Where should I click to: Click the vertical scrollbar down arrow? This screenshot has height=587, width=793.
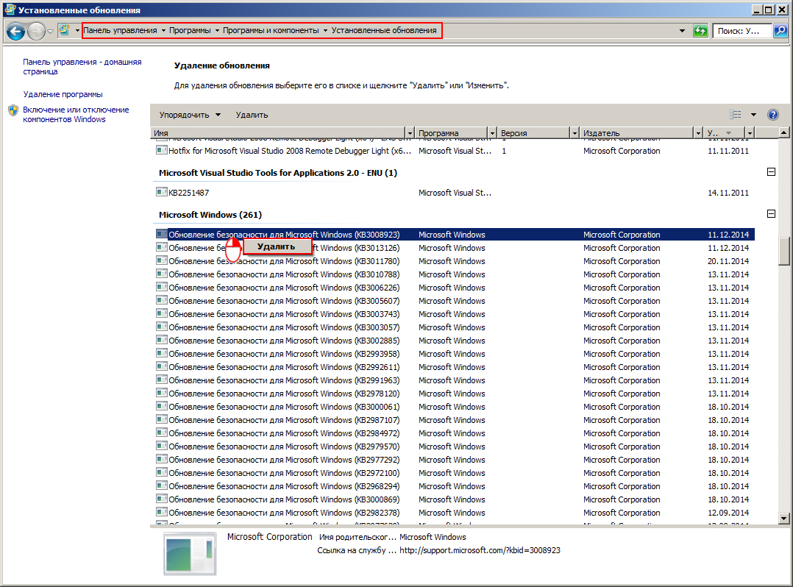[784, 518]
